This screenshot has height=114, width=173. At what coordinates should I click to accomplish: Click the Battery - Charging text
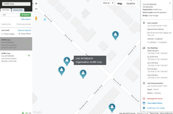(x=154, y=93)
